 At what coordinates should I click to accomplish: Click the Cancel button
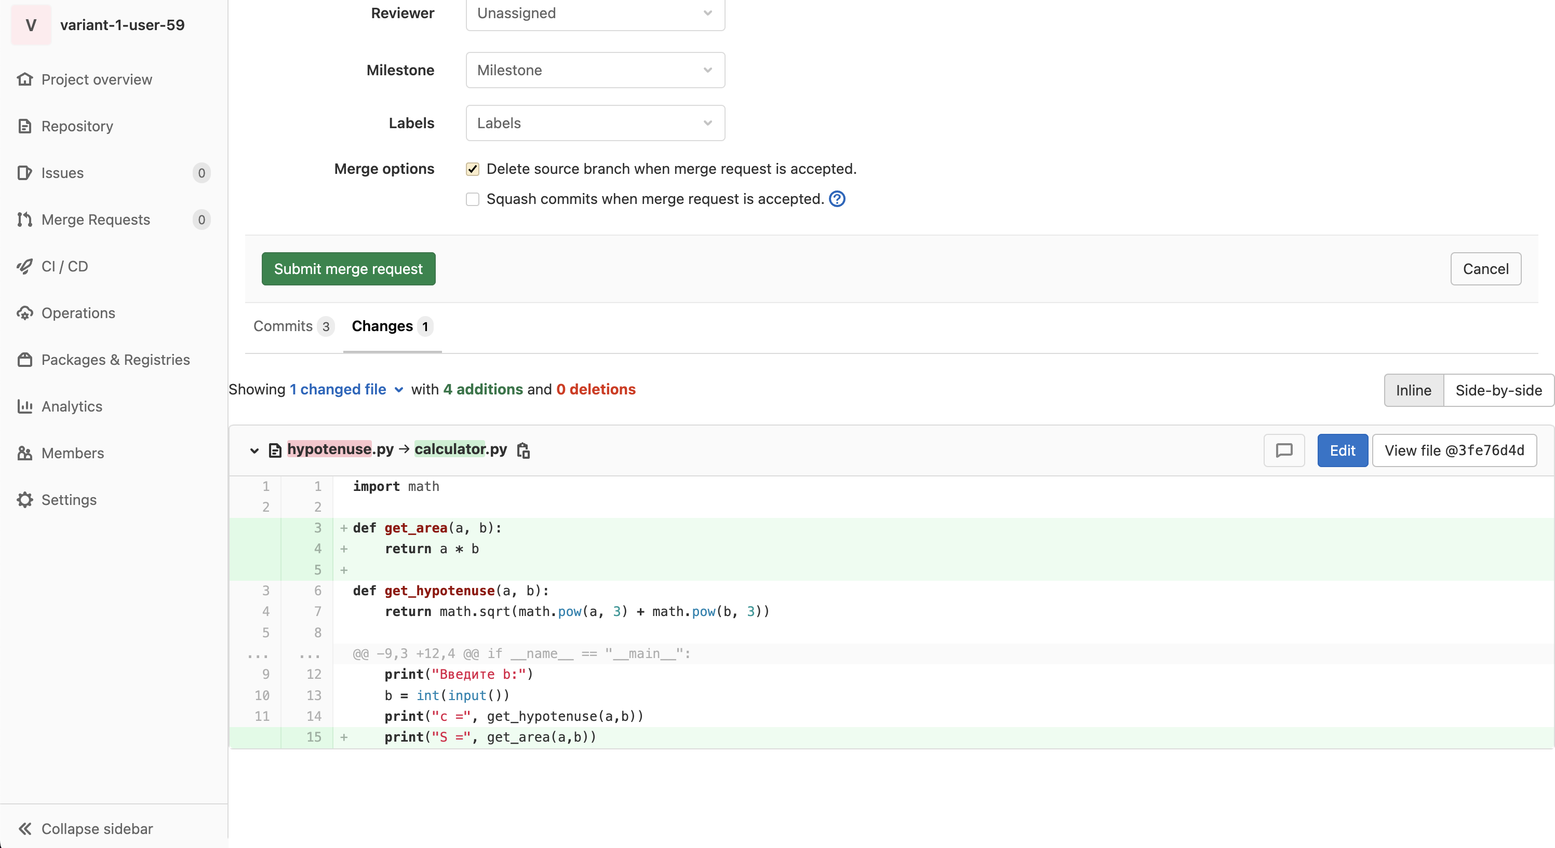tap(1485, 269)
